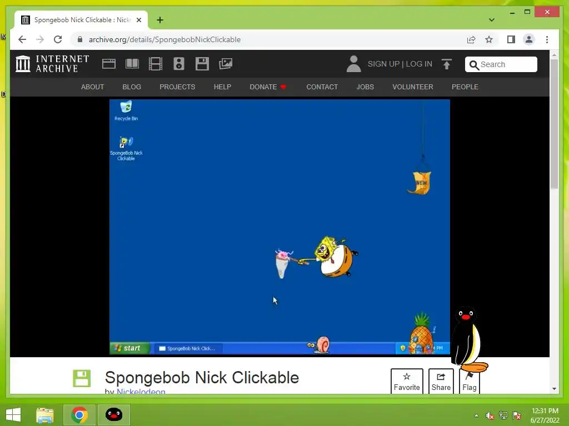The width and height of the screenshot is (569, 426).
Task: Click Gary the snail on taskbar
Action: 320,344
